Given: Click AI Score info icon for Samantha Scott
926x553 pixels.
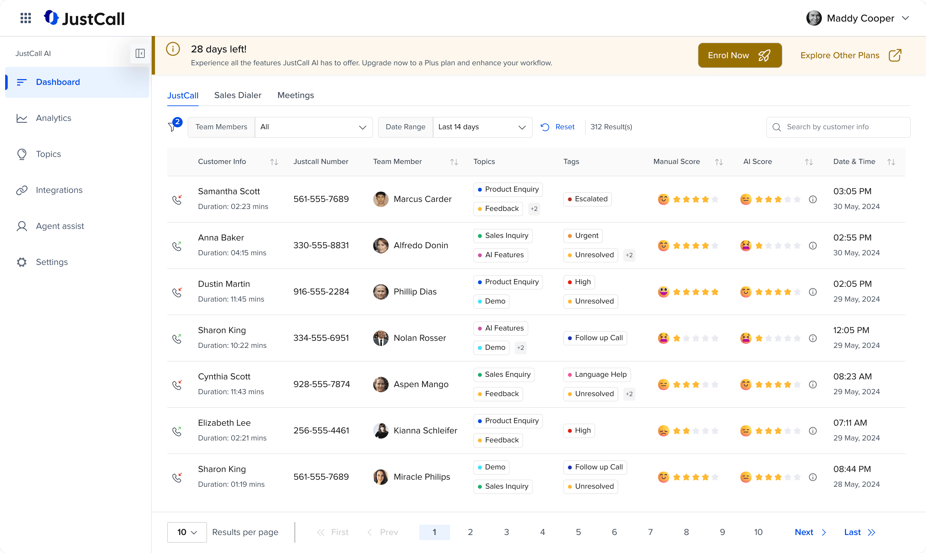Looking at the screenshot, I should [813, 199].
